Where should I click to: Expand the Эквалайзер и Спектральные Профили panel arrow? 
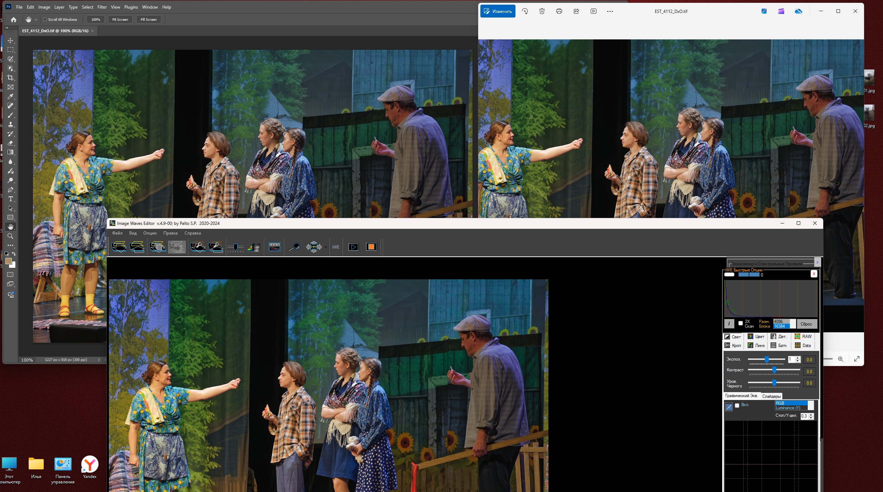[817, 262]
